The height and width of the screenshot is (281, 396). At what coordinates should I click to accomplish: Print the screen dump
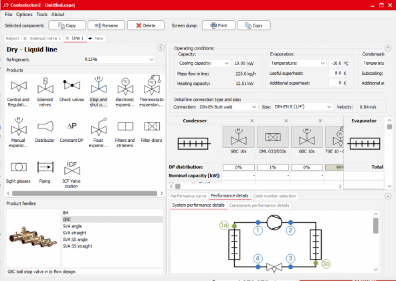tap(219, 25)
